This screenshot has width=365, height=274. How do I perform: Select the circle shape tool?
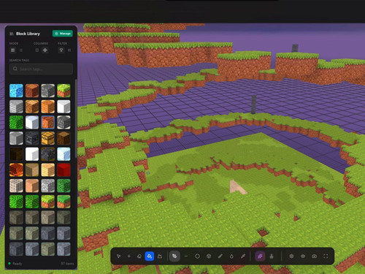click(x=197, y=256)
